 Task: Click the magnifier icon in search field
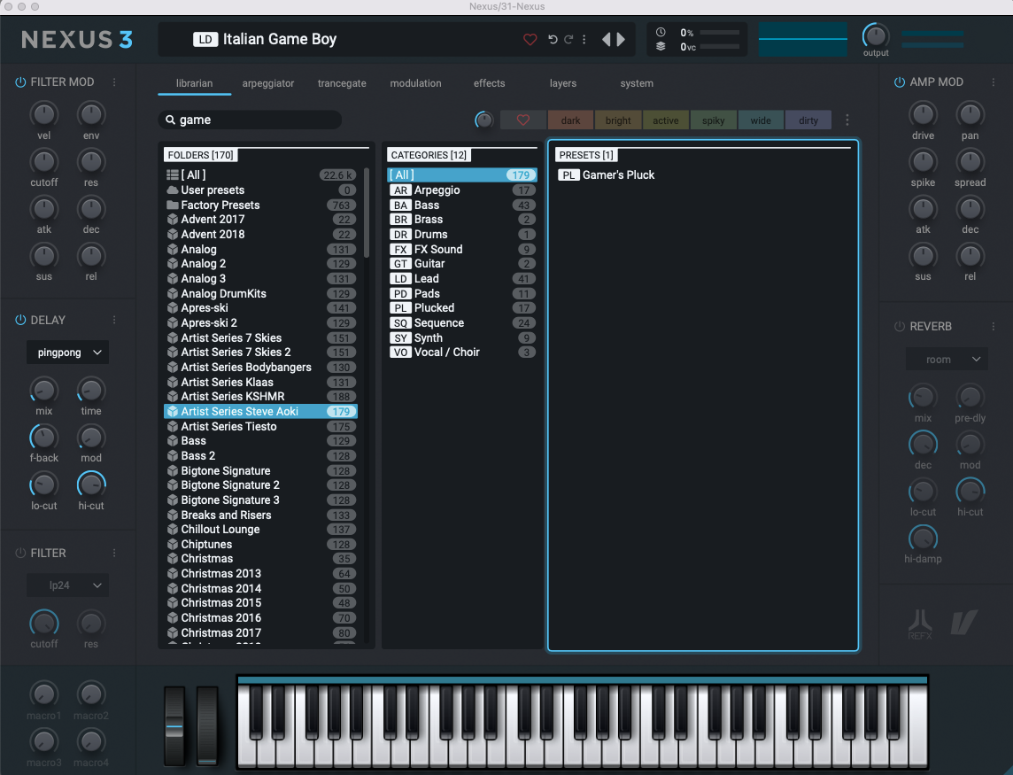pos(171,120)
